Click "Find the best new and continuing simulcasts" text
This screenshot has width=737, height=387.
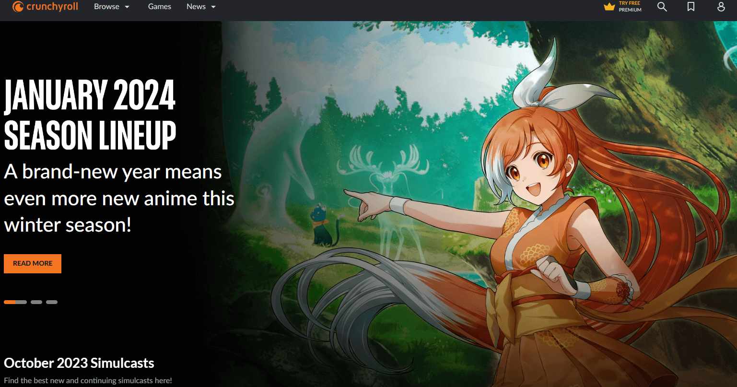pos(88,380)
